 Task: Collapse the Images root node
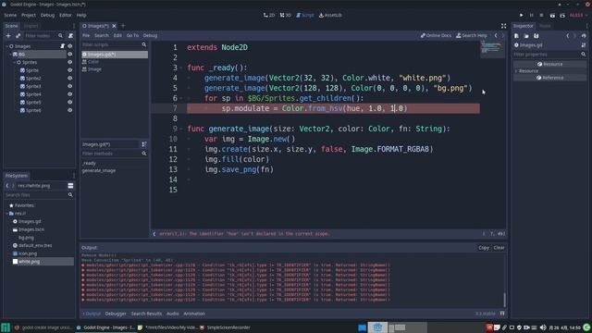(6, 46)
